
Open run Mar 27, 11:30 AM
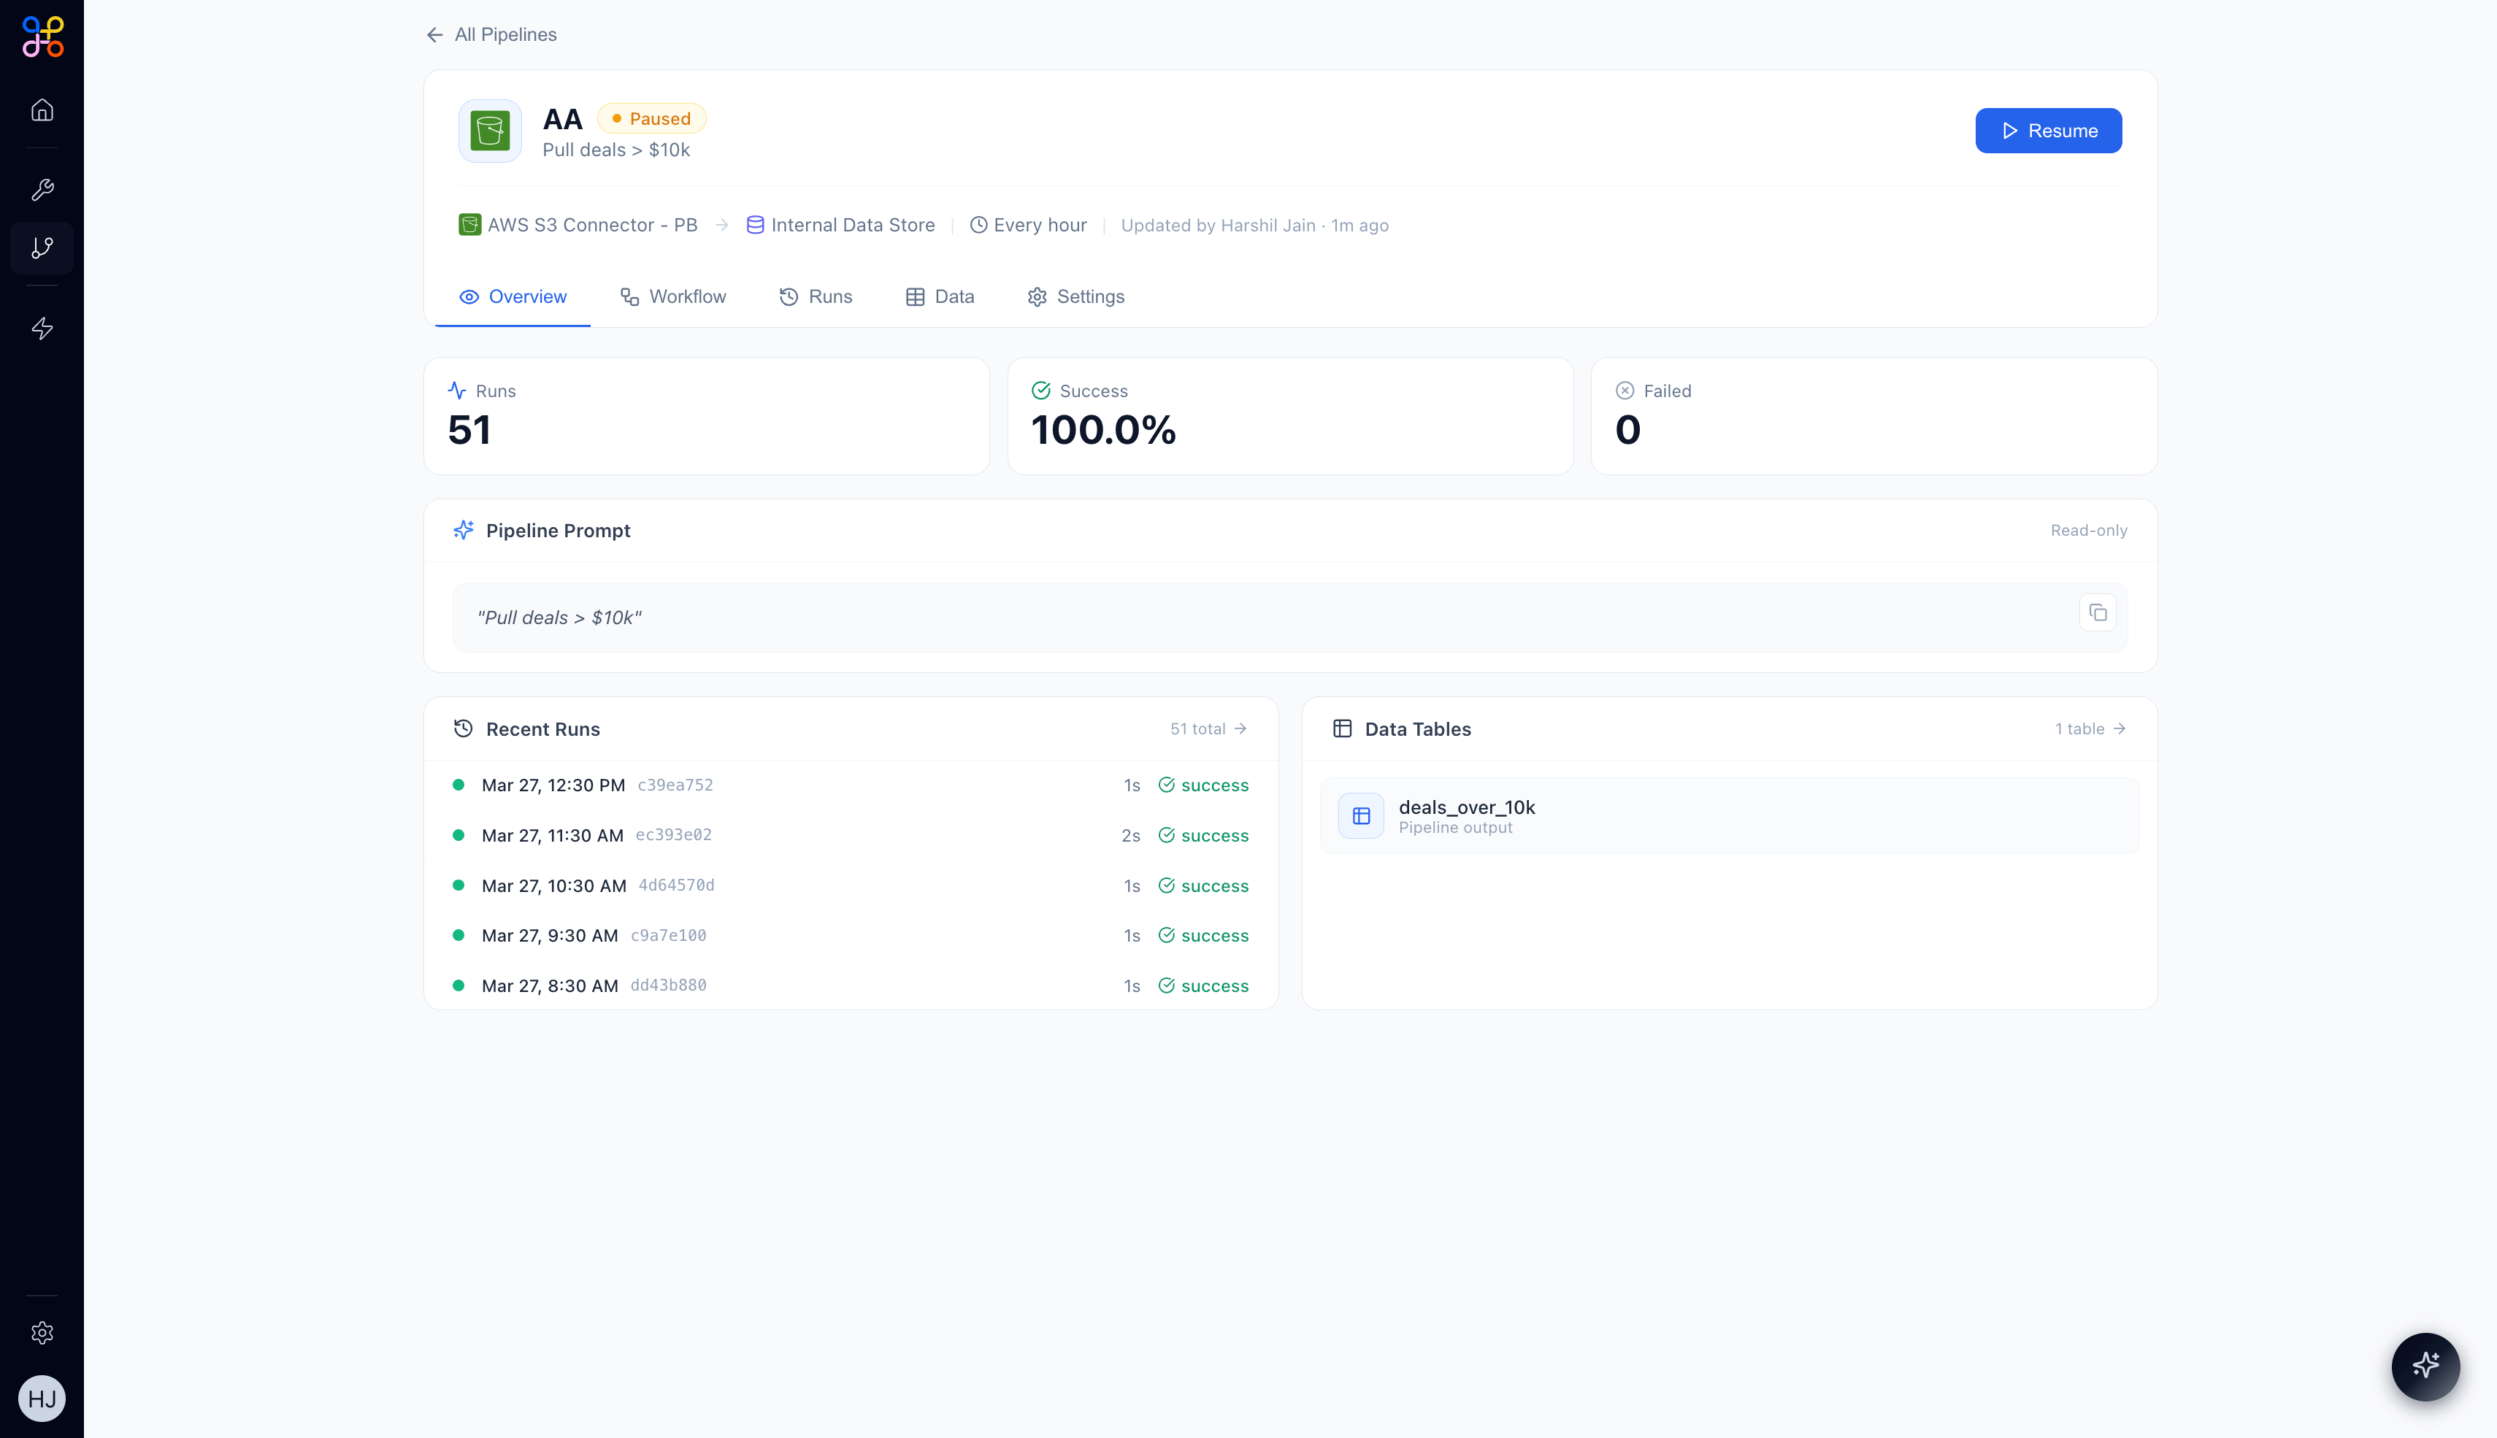coord(851,836)
